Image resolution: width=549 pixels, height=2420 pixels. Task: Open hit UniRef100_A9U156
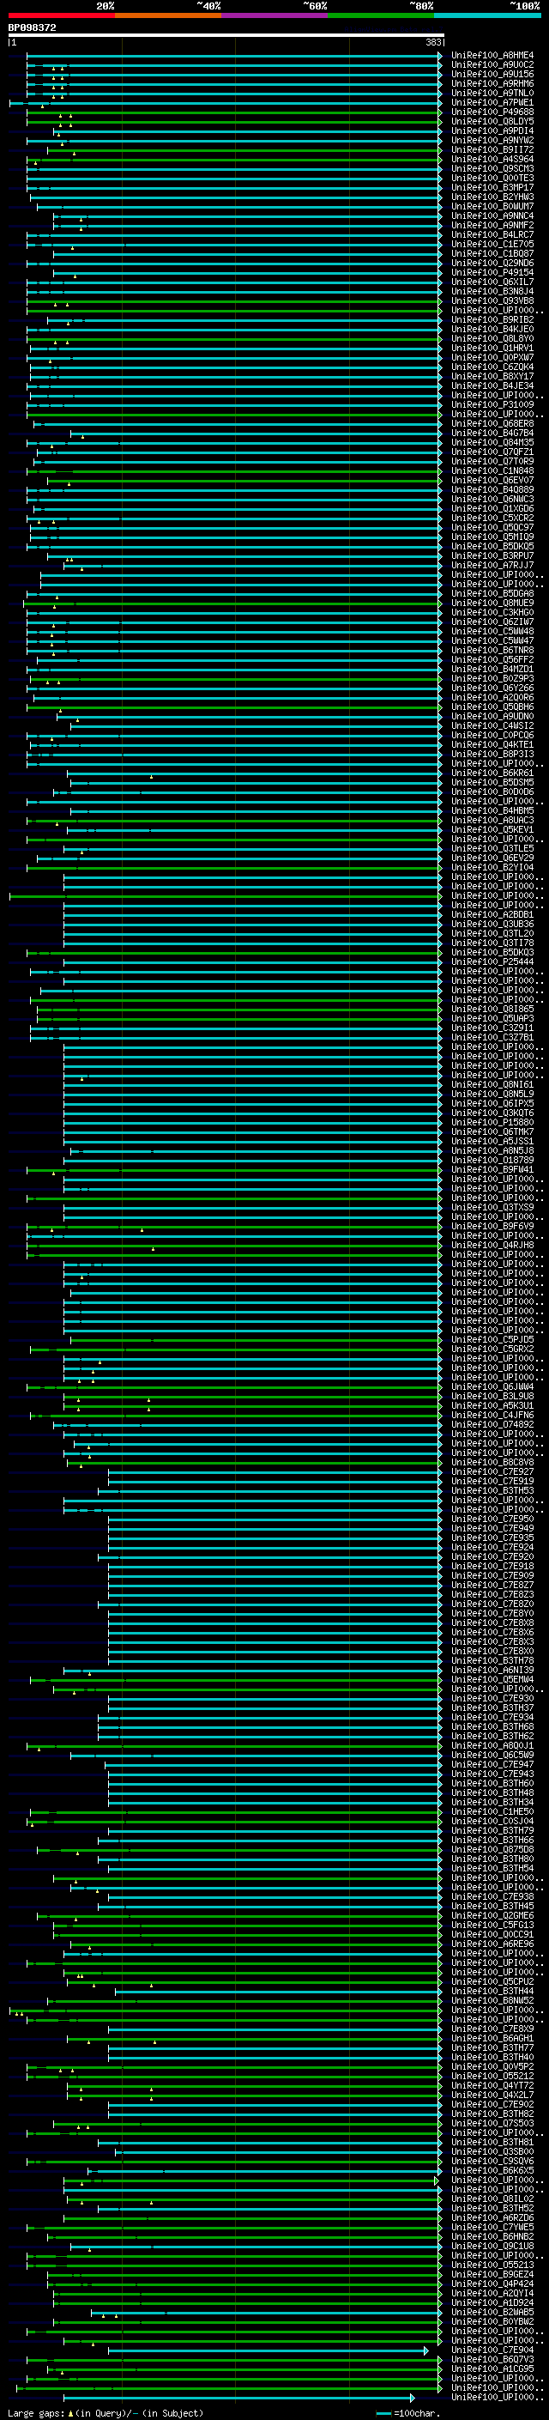[x=492, y=74]
